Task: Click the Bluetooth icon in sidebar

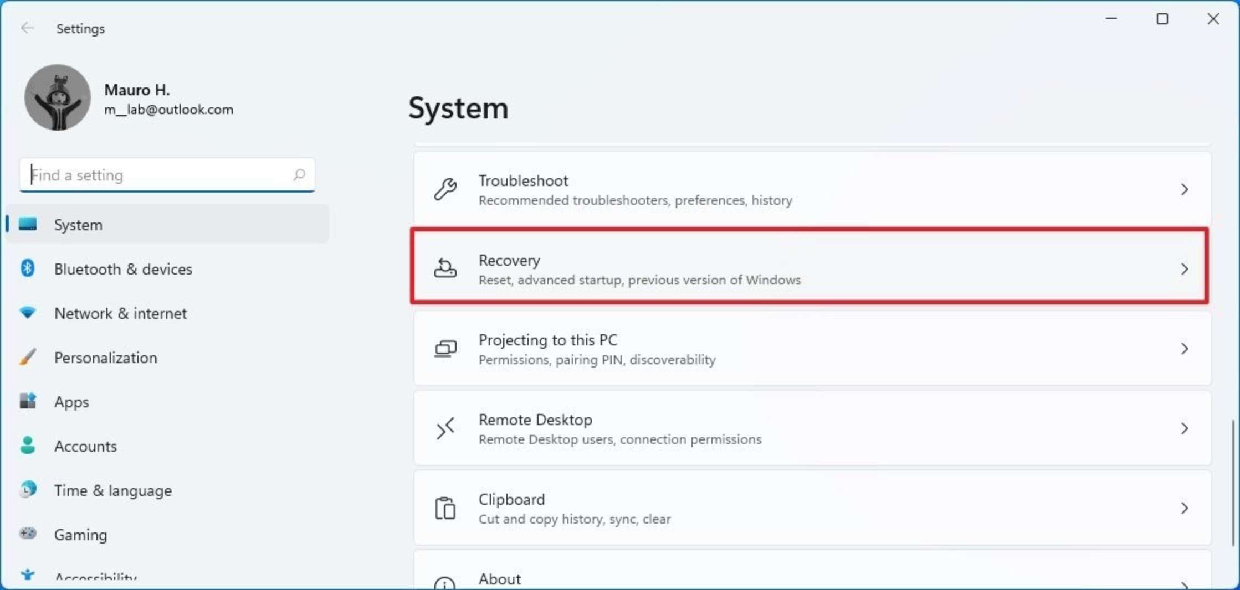Action: click(x=28, y=268)
